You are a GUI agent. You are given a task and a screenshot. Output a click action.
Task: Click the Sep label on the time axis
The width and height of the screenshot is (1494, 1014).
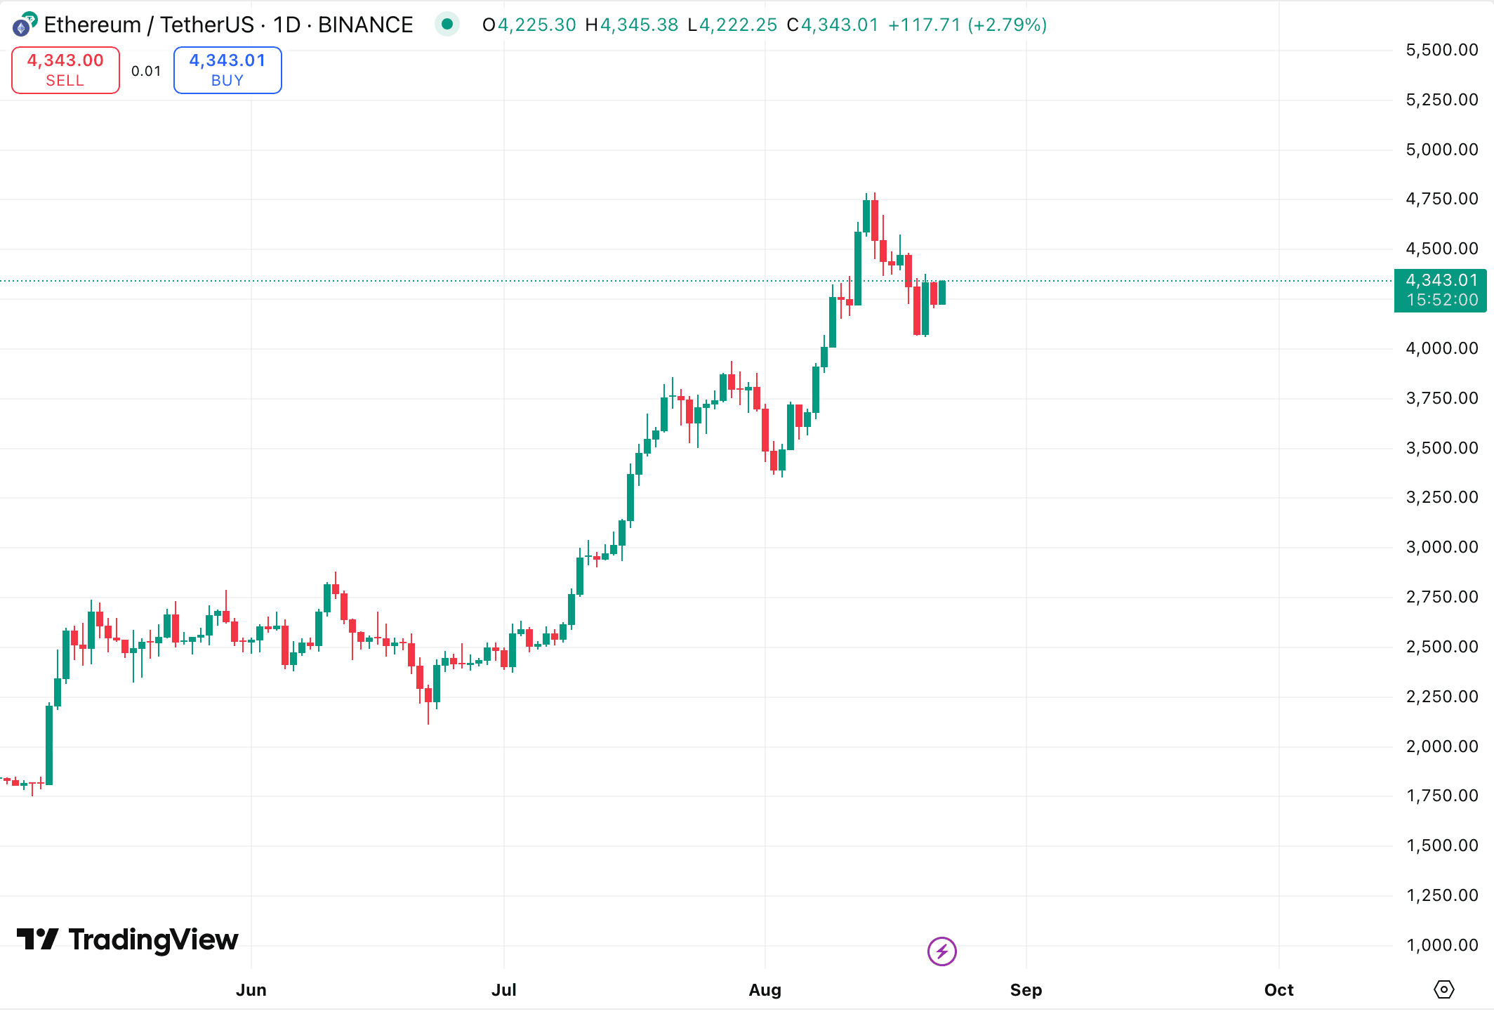pos(1026,990)
